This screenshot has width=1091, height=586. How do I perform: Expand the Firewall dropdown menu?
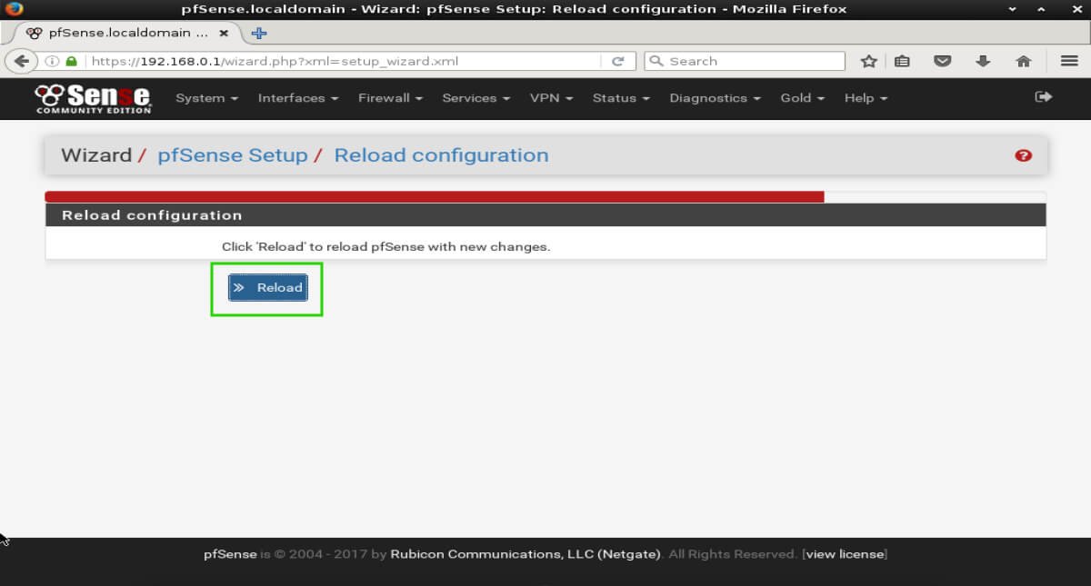390,98
